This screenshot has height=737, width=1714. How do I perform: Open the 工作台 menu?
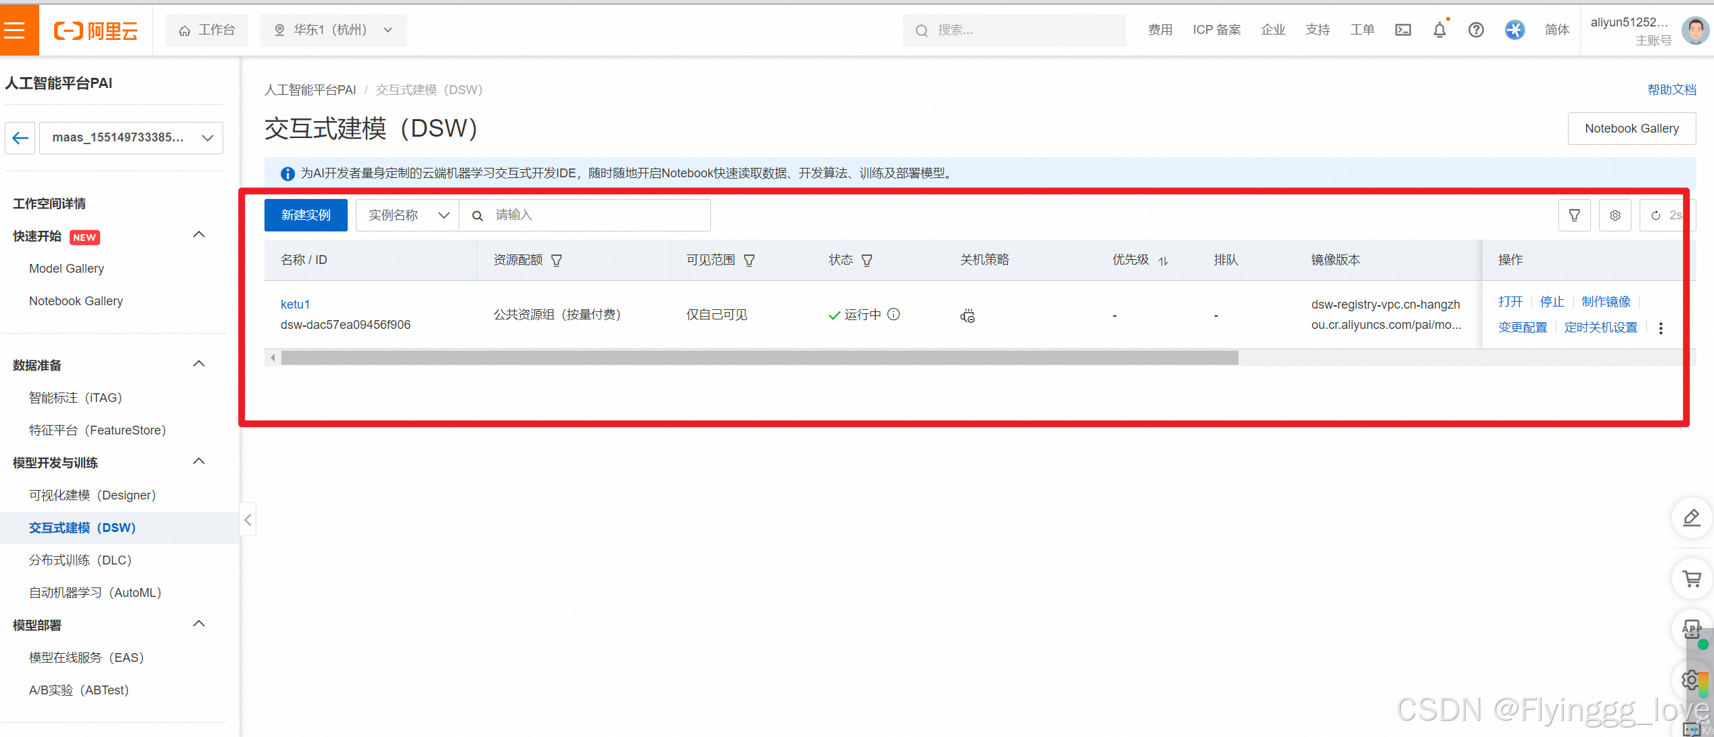[x=206, y=30]
